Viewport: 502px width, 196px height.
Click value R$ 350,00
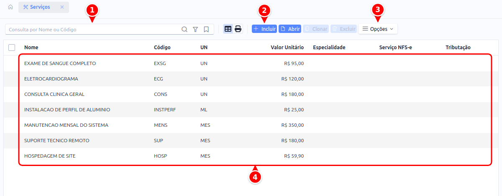(292, 125)
